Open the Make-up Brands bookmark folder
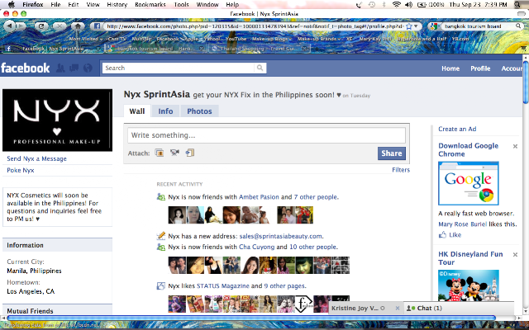 click(x=320, y=39)
